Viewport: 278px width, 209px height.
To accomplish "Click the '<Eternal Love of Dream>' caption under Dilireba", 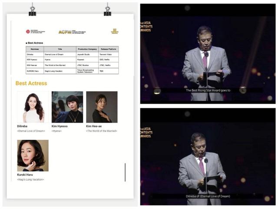I will [31, 131].
